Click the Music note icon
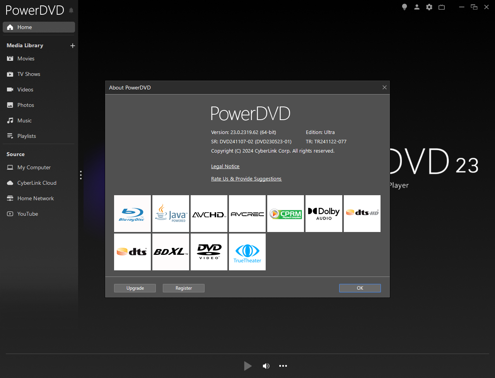 click(10, 120)
